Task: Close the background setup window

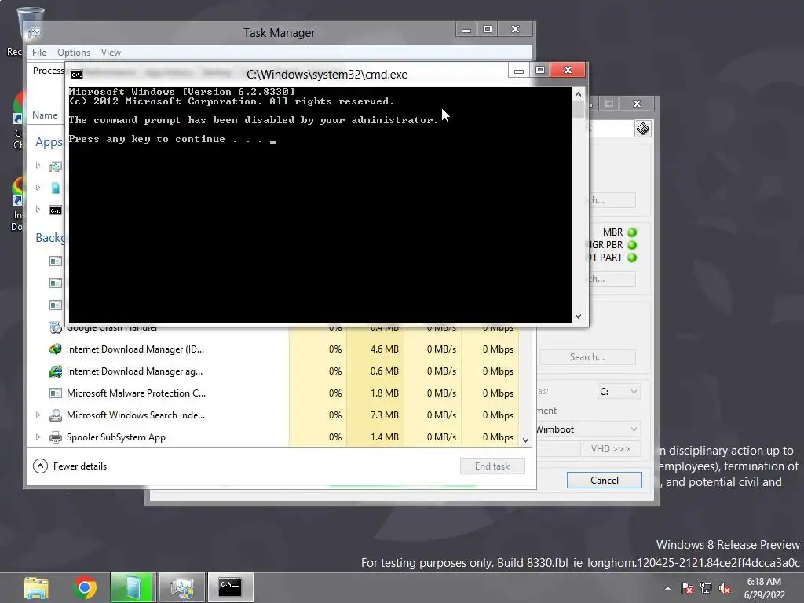Action: tap(637, 104)
